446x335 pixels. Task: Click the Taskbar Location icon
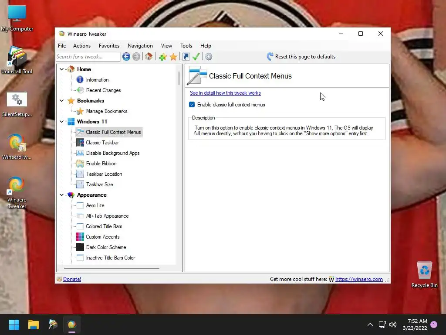pyautogui.click(x=80, y=174)
